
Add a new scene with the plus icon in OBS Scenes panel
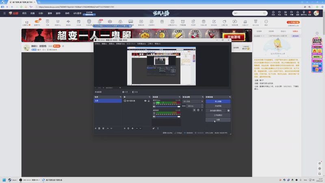(95, 129)
